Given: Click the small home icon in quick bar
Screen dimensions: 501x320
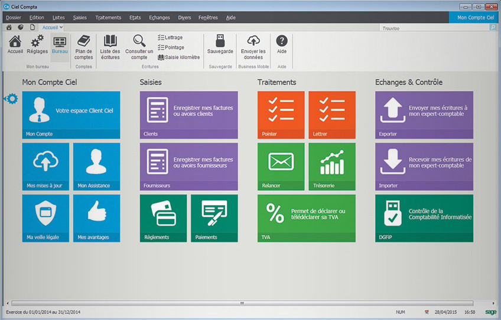Looking at the screenshot, I should (9, 28).
